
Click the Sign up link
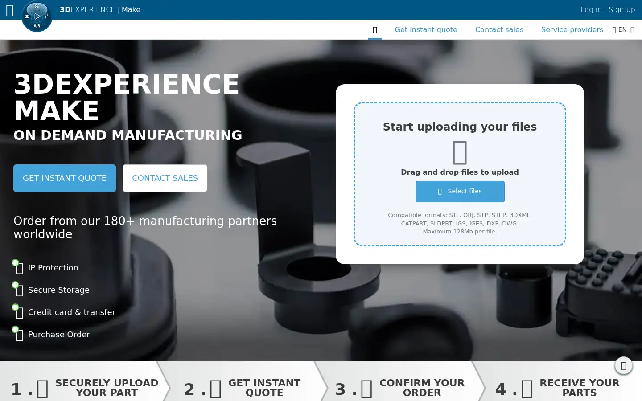point(621,9)
